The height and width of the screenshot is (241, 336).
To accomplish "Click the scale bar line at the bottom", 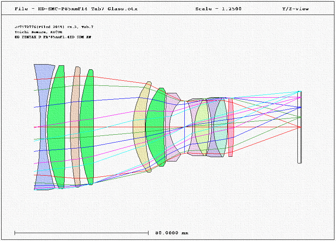I will pyautogui.click(x=82, y=233).
